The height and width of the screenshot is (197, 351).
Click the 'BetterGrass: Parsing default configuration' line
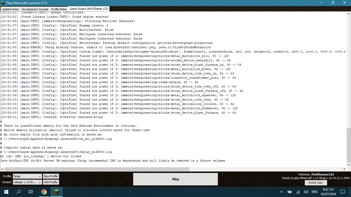click(107, 43)
